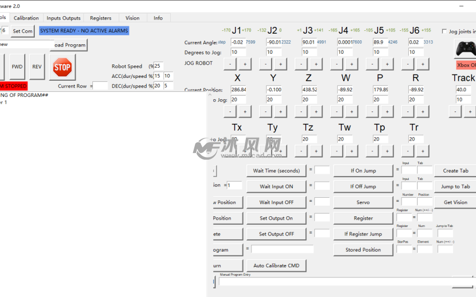The image size is (476, 297).
Task: Click the Xbox controller icon
Action: [x=464, y=49]
